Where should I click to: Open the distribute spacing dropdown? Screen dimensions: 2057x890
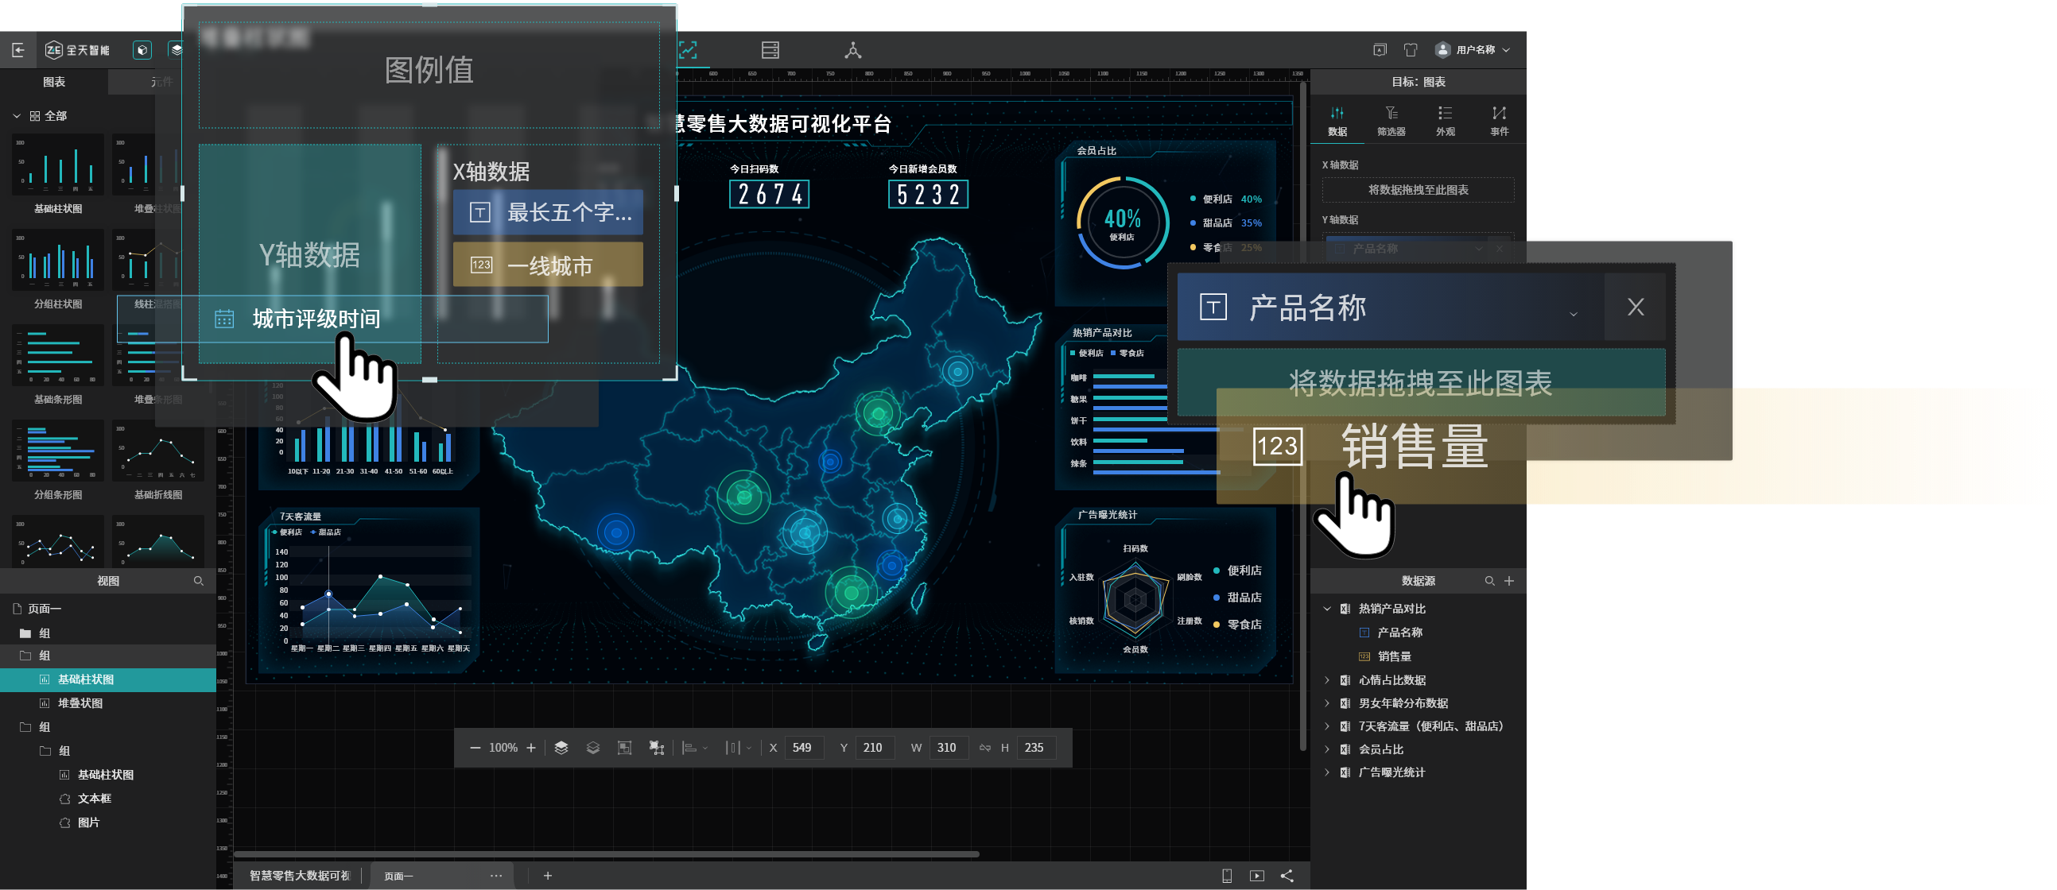pyautogui.click(x=738, y=748)
